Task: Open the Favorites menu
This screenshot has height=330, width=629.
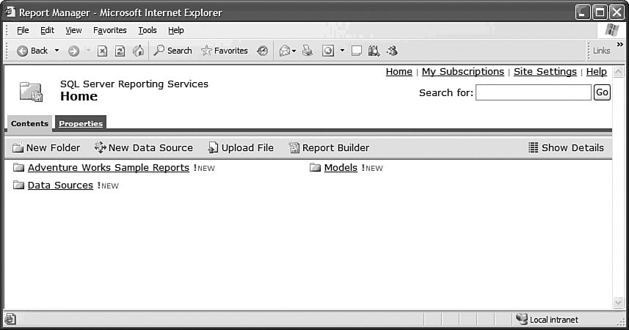Action: coord(109,31)
